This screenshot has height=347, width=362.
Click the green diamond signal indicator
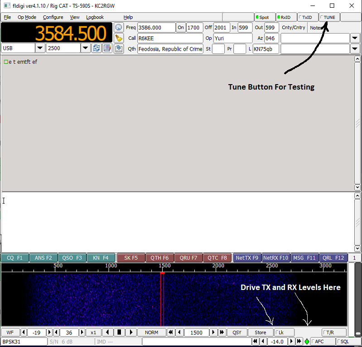(307, 342)
